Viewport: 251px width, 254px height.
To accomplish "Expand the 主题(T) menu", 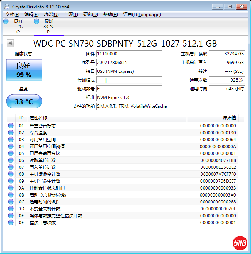I will tap(71, 15).
